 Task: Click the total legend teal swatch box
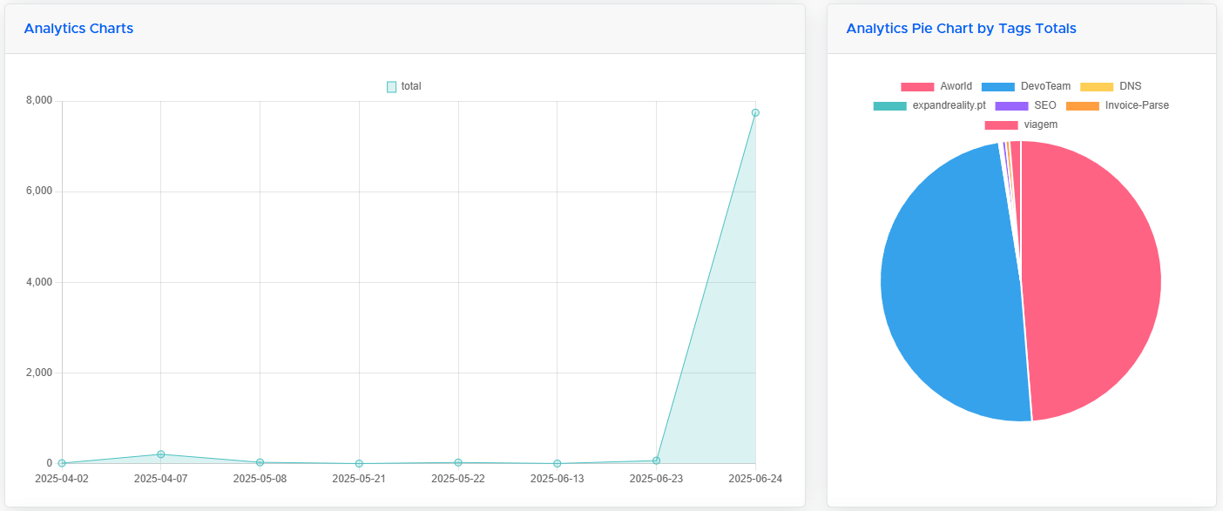pos(391,87)
